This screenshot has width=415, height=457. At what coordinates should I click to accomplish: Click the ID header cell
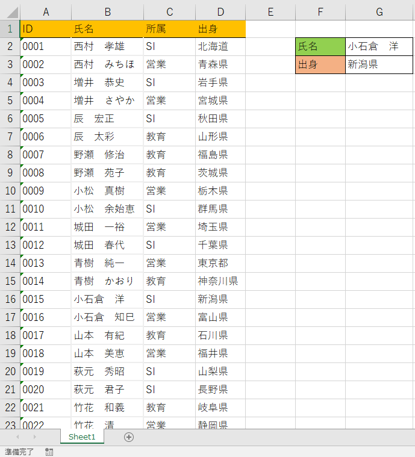[x=46, y=29]
